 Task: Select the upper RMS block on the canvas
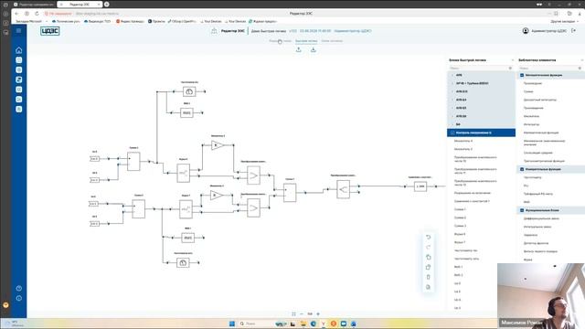186,112
